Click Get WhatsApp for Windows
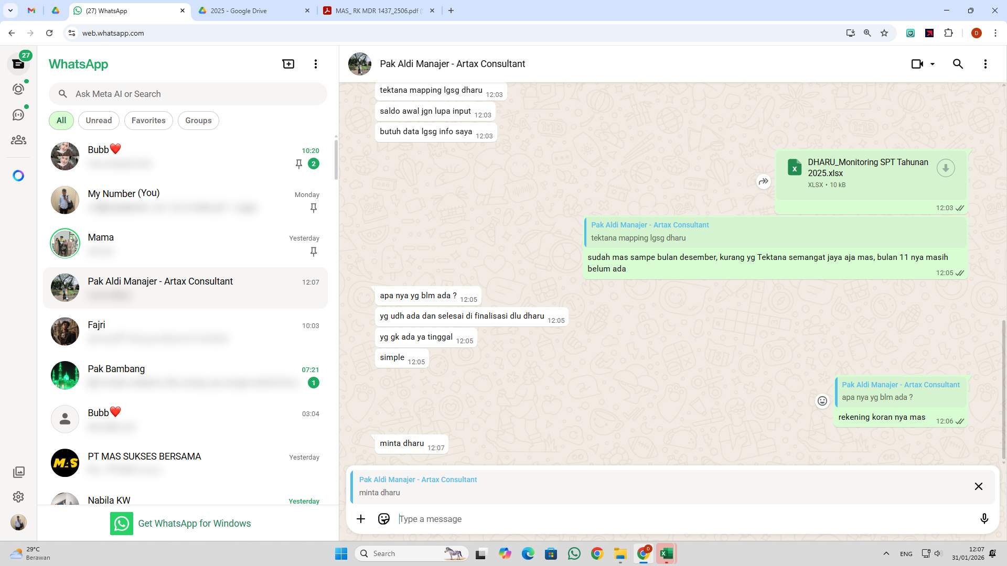The height and width of the screenshot is (566, 1007). (195, 523)
